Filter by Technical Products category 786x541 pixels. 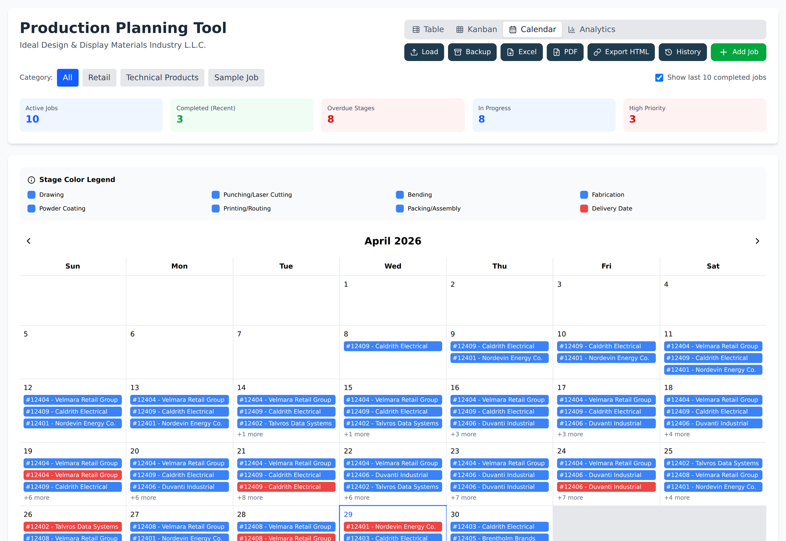[x=162, y=78]
